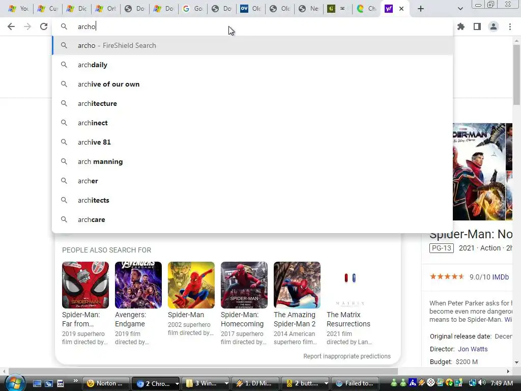Select the 'arch manning' suggestion
The image size is (521, 391).
pos(252,161)
